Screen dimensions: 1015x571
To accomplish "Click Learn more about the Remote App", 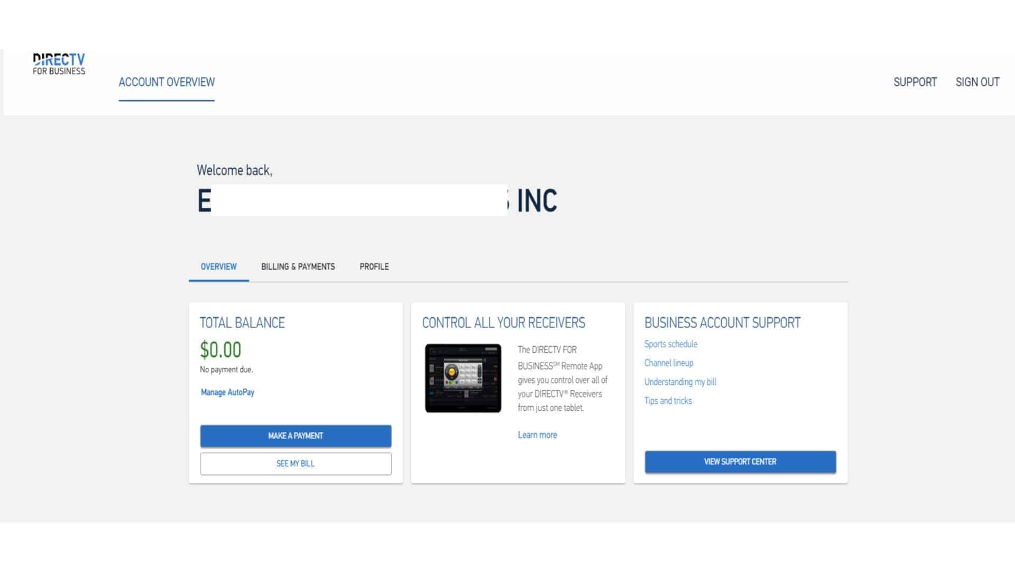I will pyautogui.click(x=537, y=435).
